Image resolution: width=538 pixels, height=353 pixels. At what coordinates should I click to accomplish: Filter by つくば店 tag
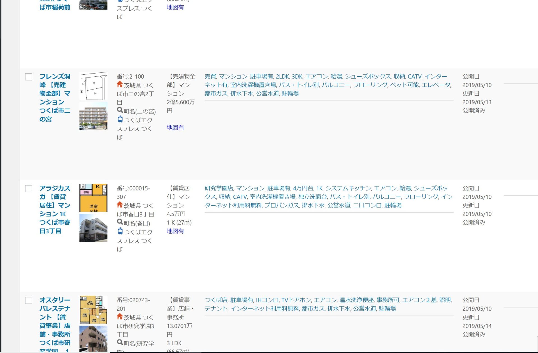216,300
